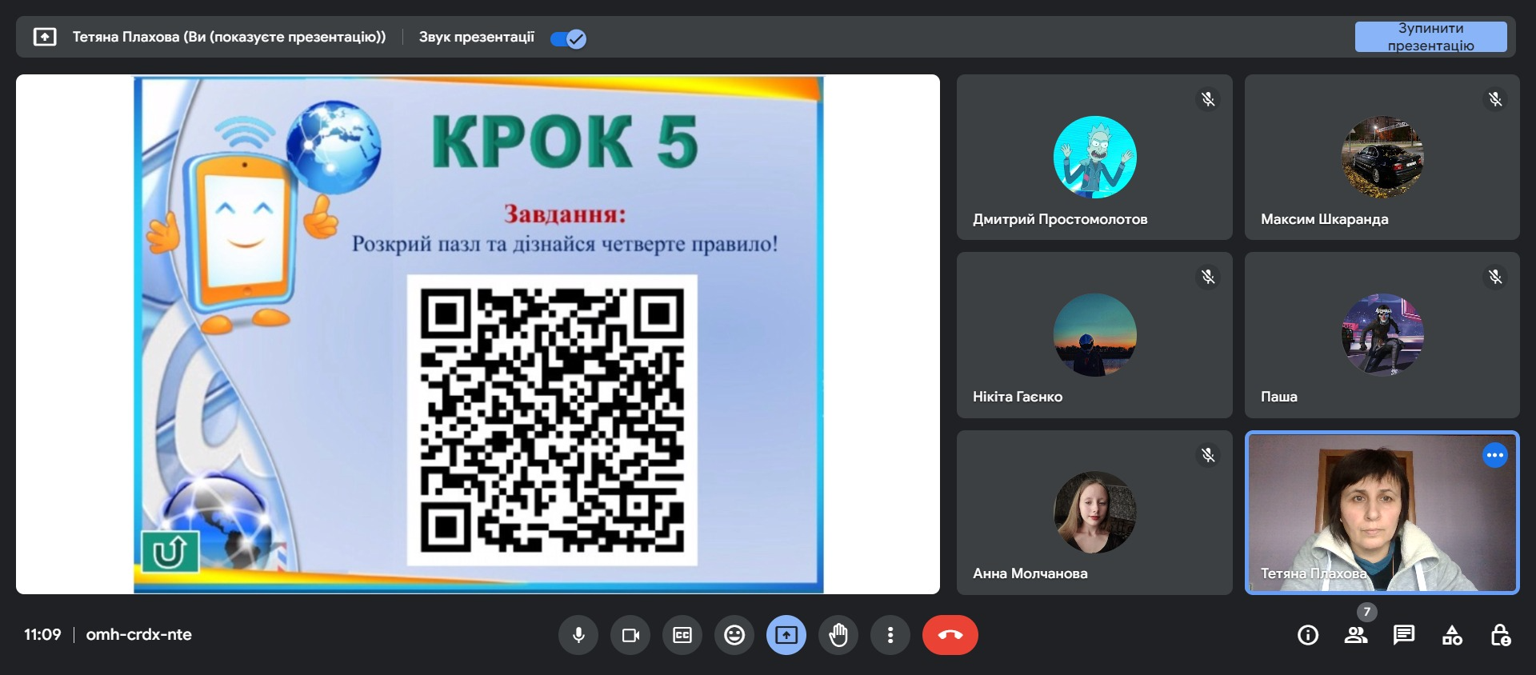Click the presentation screen icon in top bar
The image size is (1536, 675).
[45, 37]
